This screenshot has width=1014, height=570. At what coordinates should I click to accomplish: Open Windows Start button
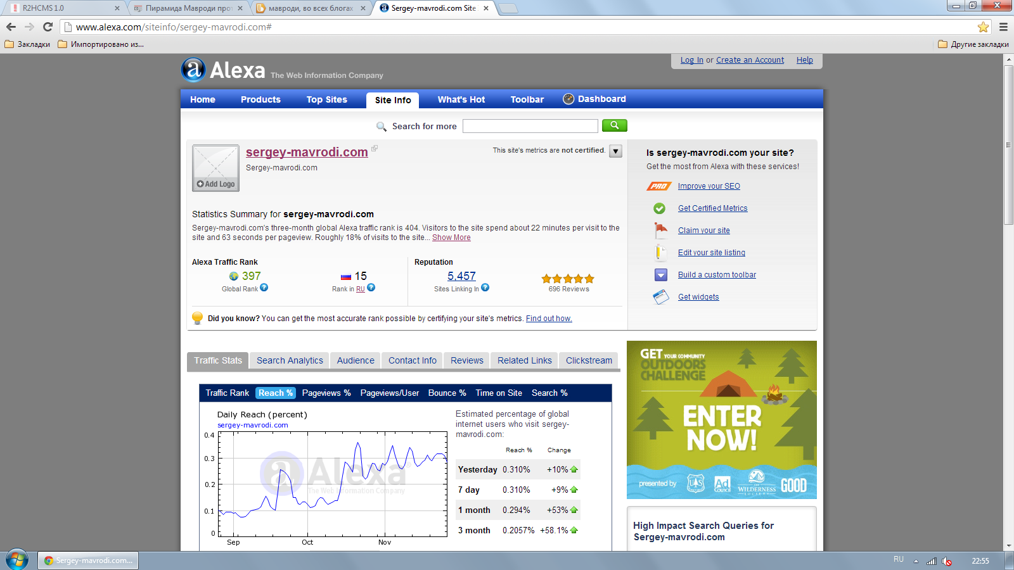coord(17,560)
